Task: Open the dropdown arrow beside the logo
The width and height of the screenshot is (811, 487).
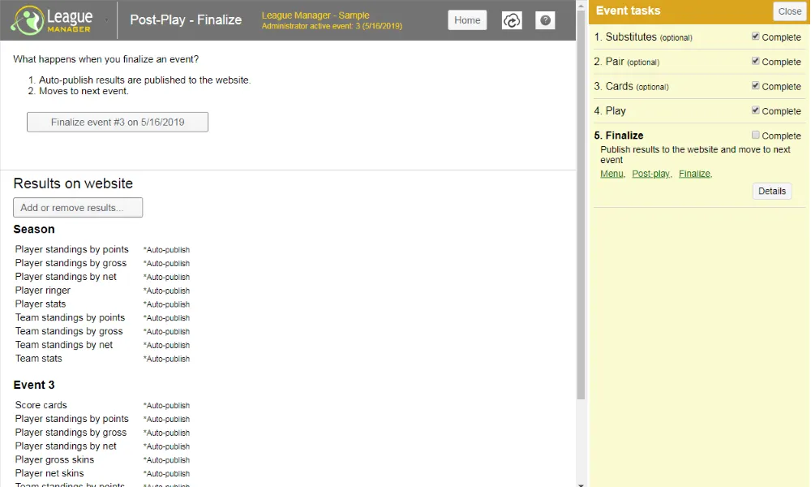Action: pyautogui.click(x=106, y=20)
